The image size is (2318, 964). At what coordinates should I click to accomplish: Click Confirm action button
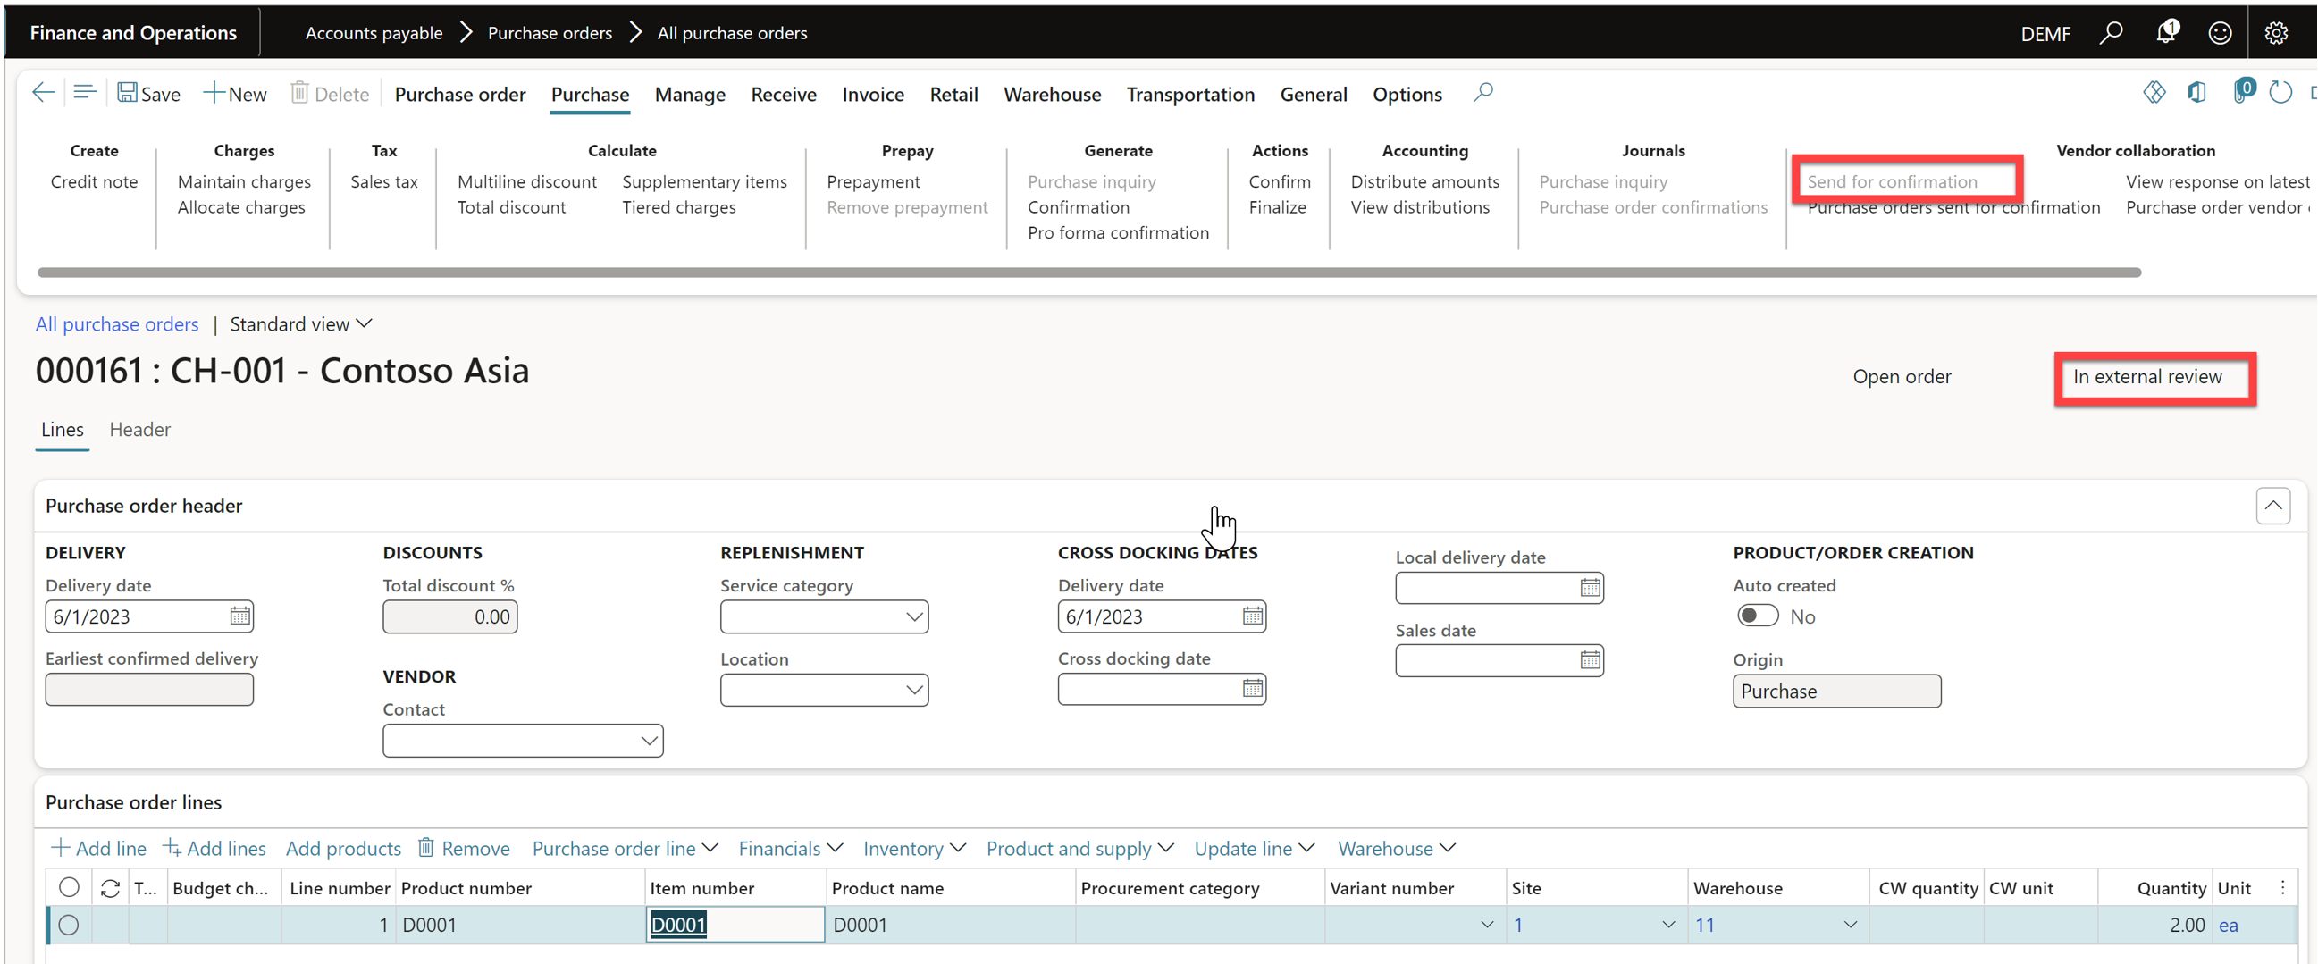[1279, 181]
